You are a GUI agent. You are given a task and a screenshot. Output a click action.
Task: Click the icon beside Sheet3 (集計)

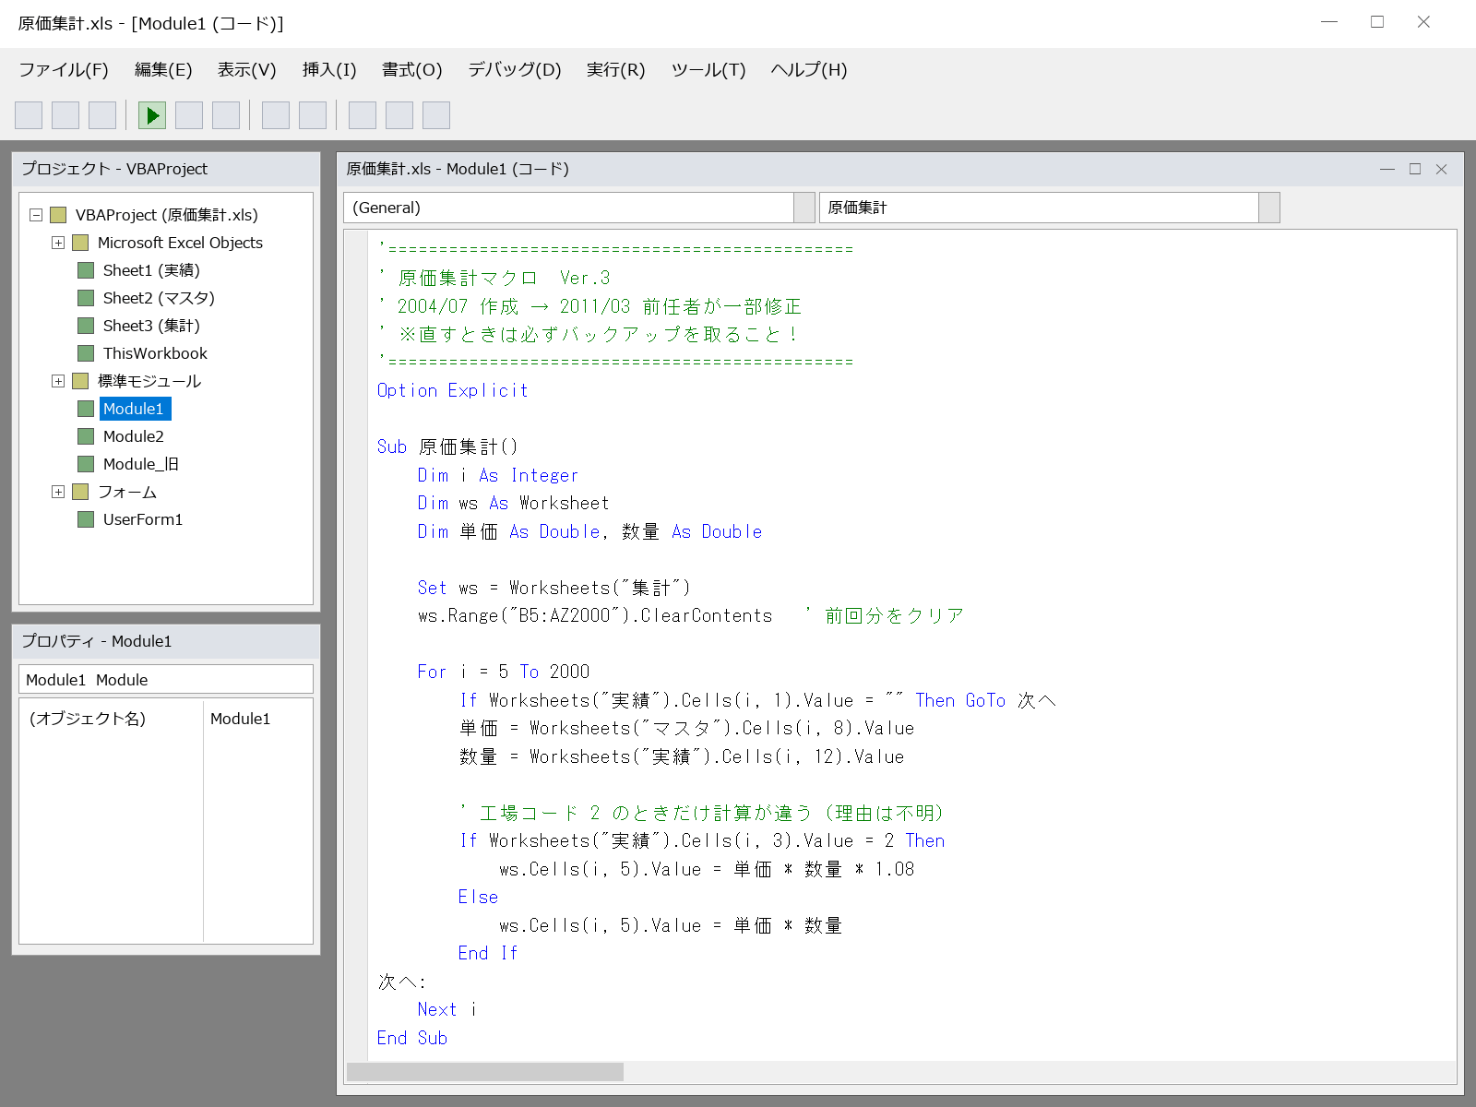86,326
